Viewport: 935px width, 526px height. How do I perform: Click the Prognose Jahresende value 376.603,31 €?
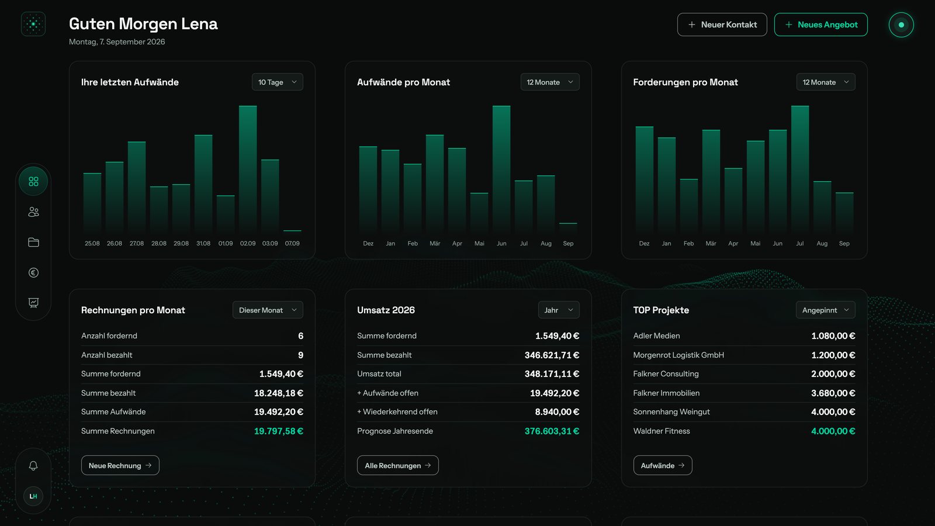coord(552,431)
